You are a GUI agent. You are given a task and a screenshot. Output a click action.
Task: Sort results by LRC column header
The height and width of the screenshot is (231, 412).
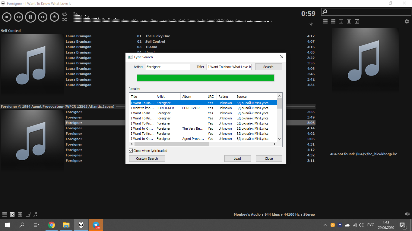[211, 97]
